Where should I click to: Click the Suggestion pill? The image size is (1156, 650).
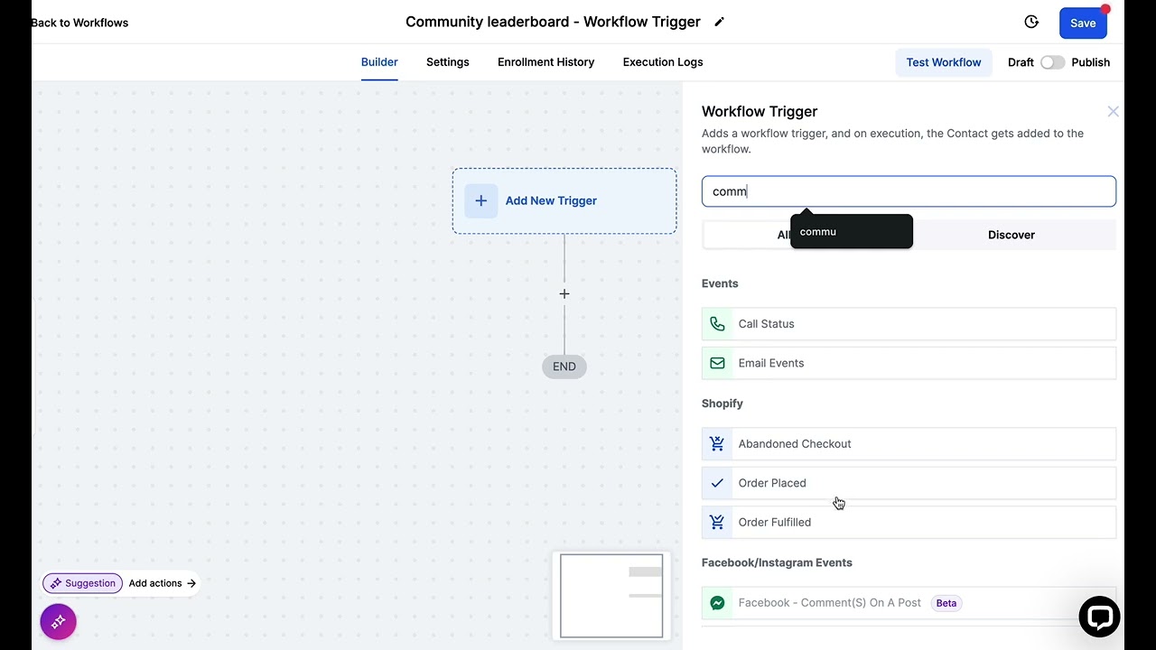(82, 583)
